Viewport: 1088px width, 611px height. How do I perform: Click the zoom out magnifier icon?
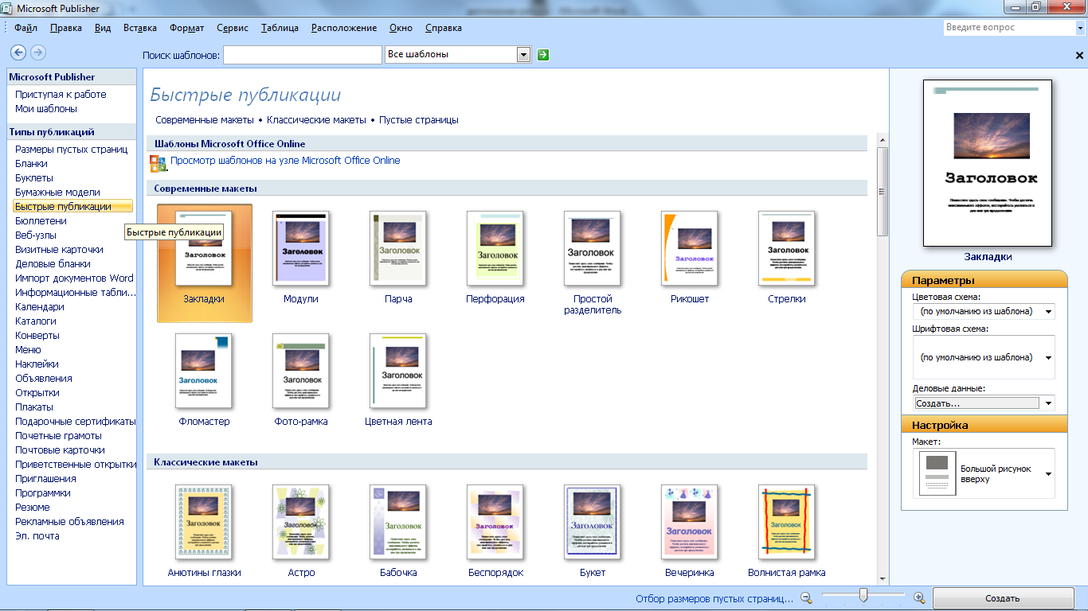coord(806,597)
